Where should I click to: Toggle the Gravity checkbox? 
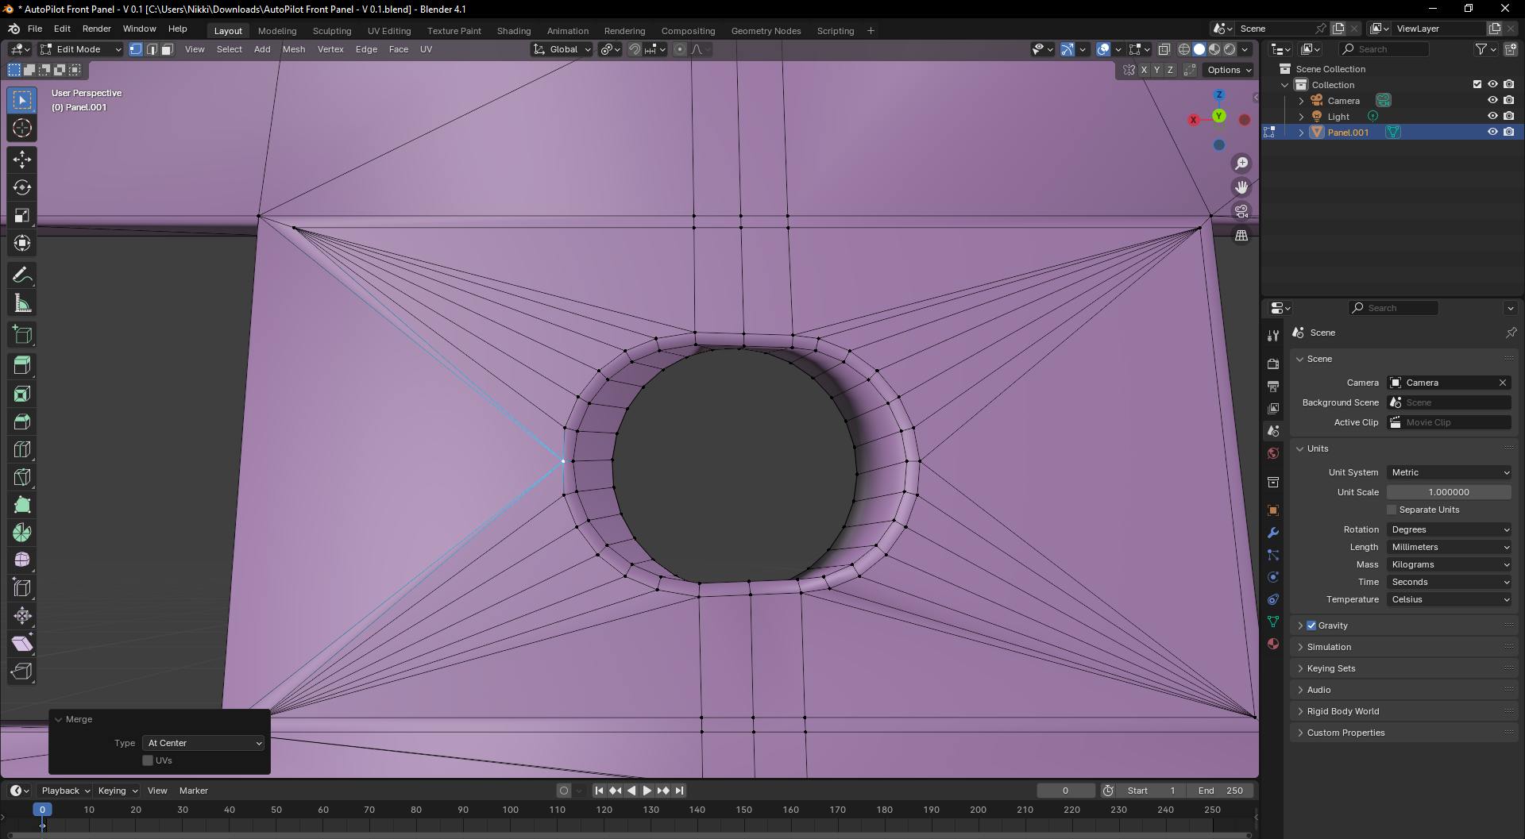pyautogui.click(x=1311, y=625)
